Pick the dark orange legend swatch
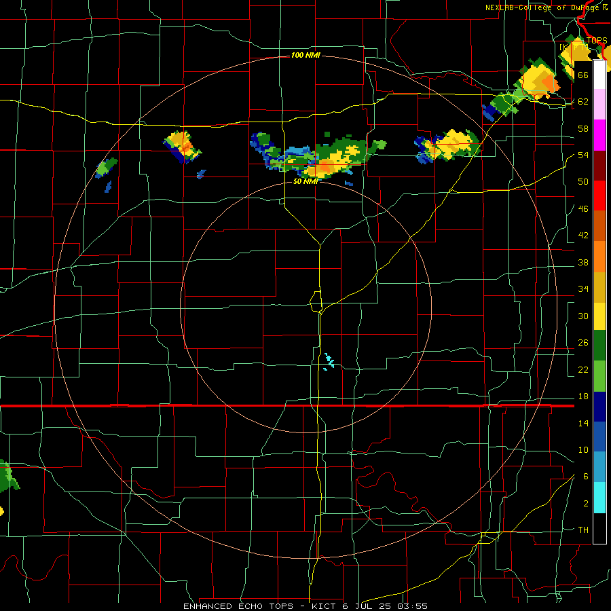 point(599,226)
